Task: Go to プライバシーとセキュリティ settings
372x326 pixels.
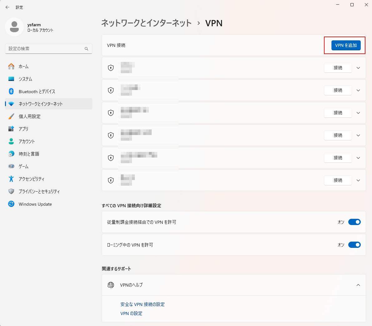Action: (x=39, y=192)
